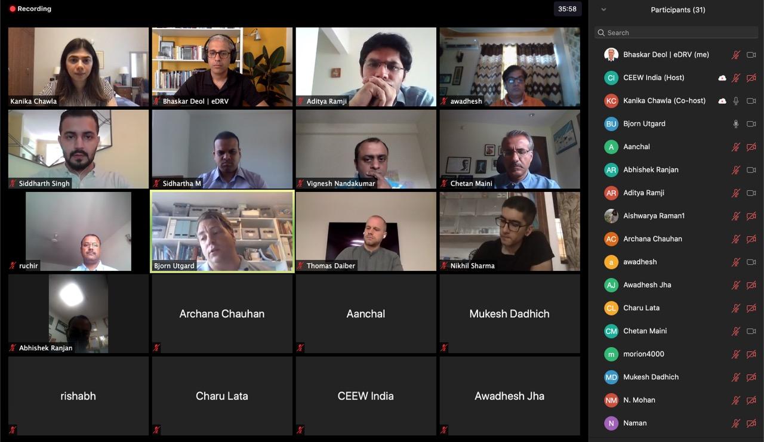The width and height of the screenshot is (764, 442).
Task: Click the Recording indicator at top left
Action: pyautogui.click(x=30, y=9)
